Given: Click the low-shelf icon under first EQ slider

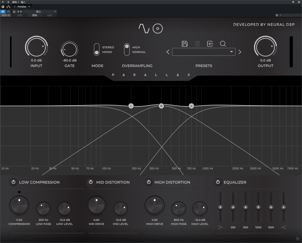Looking at the screenshot, I should pyautogui.click(x=220, y=227).
